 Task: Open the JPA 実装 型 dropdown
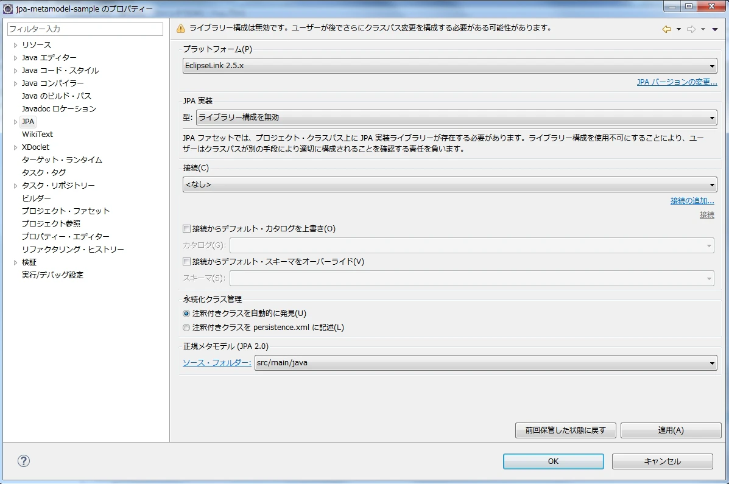(x=457, y=117)
